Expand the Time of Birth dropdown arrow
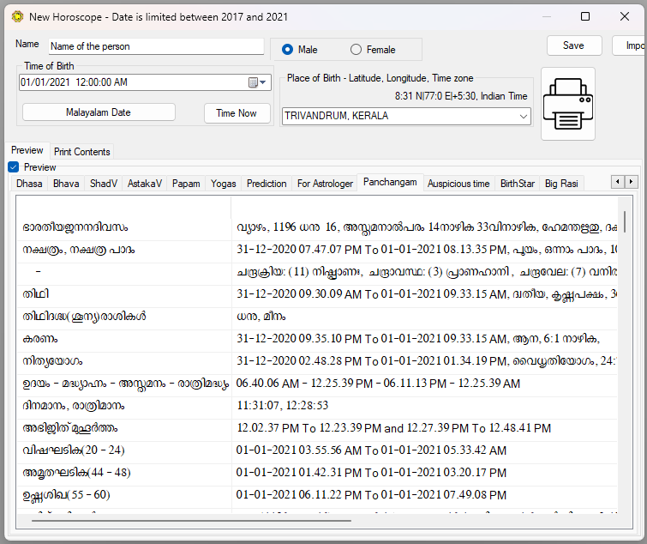 pyautogui.click(x=263, y=82)
